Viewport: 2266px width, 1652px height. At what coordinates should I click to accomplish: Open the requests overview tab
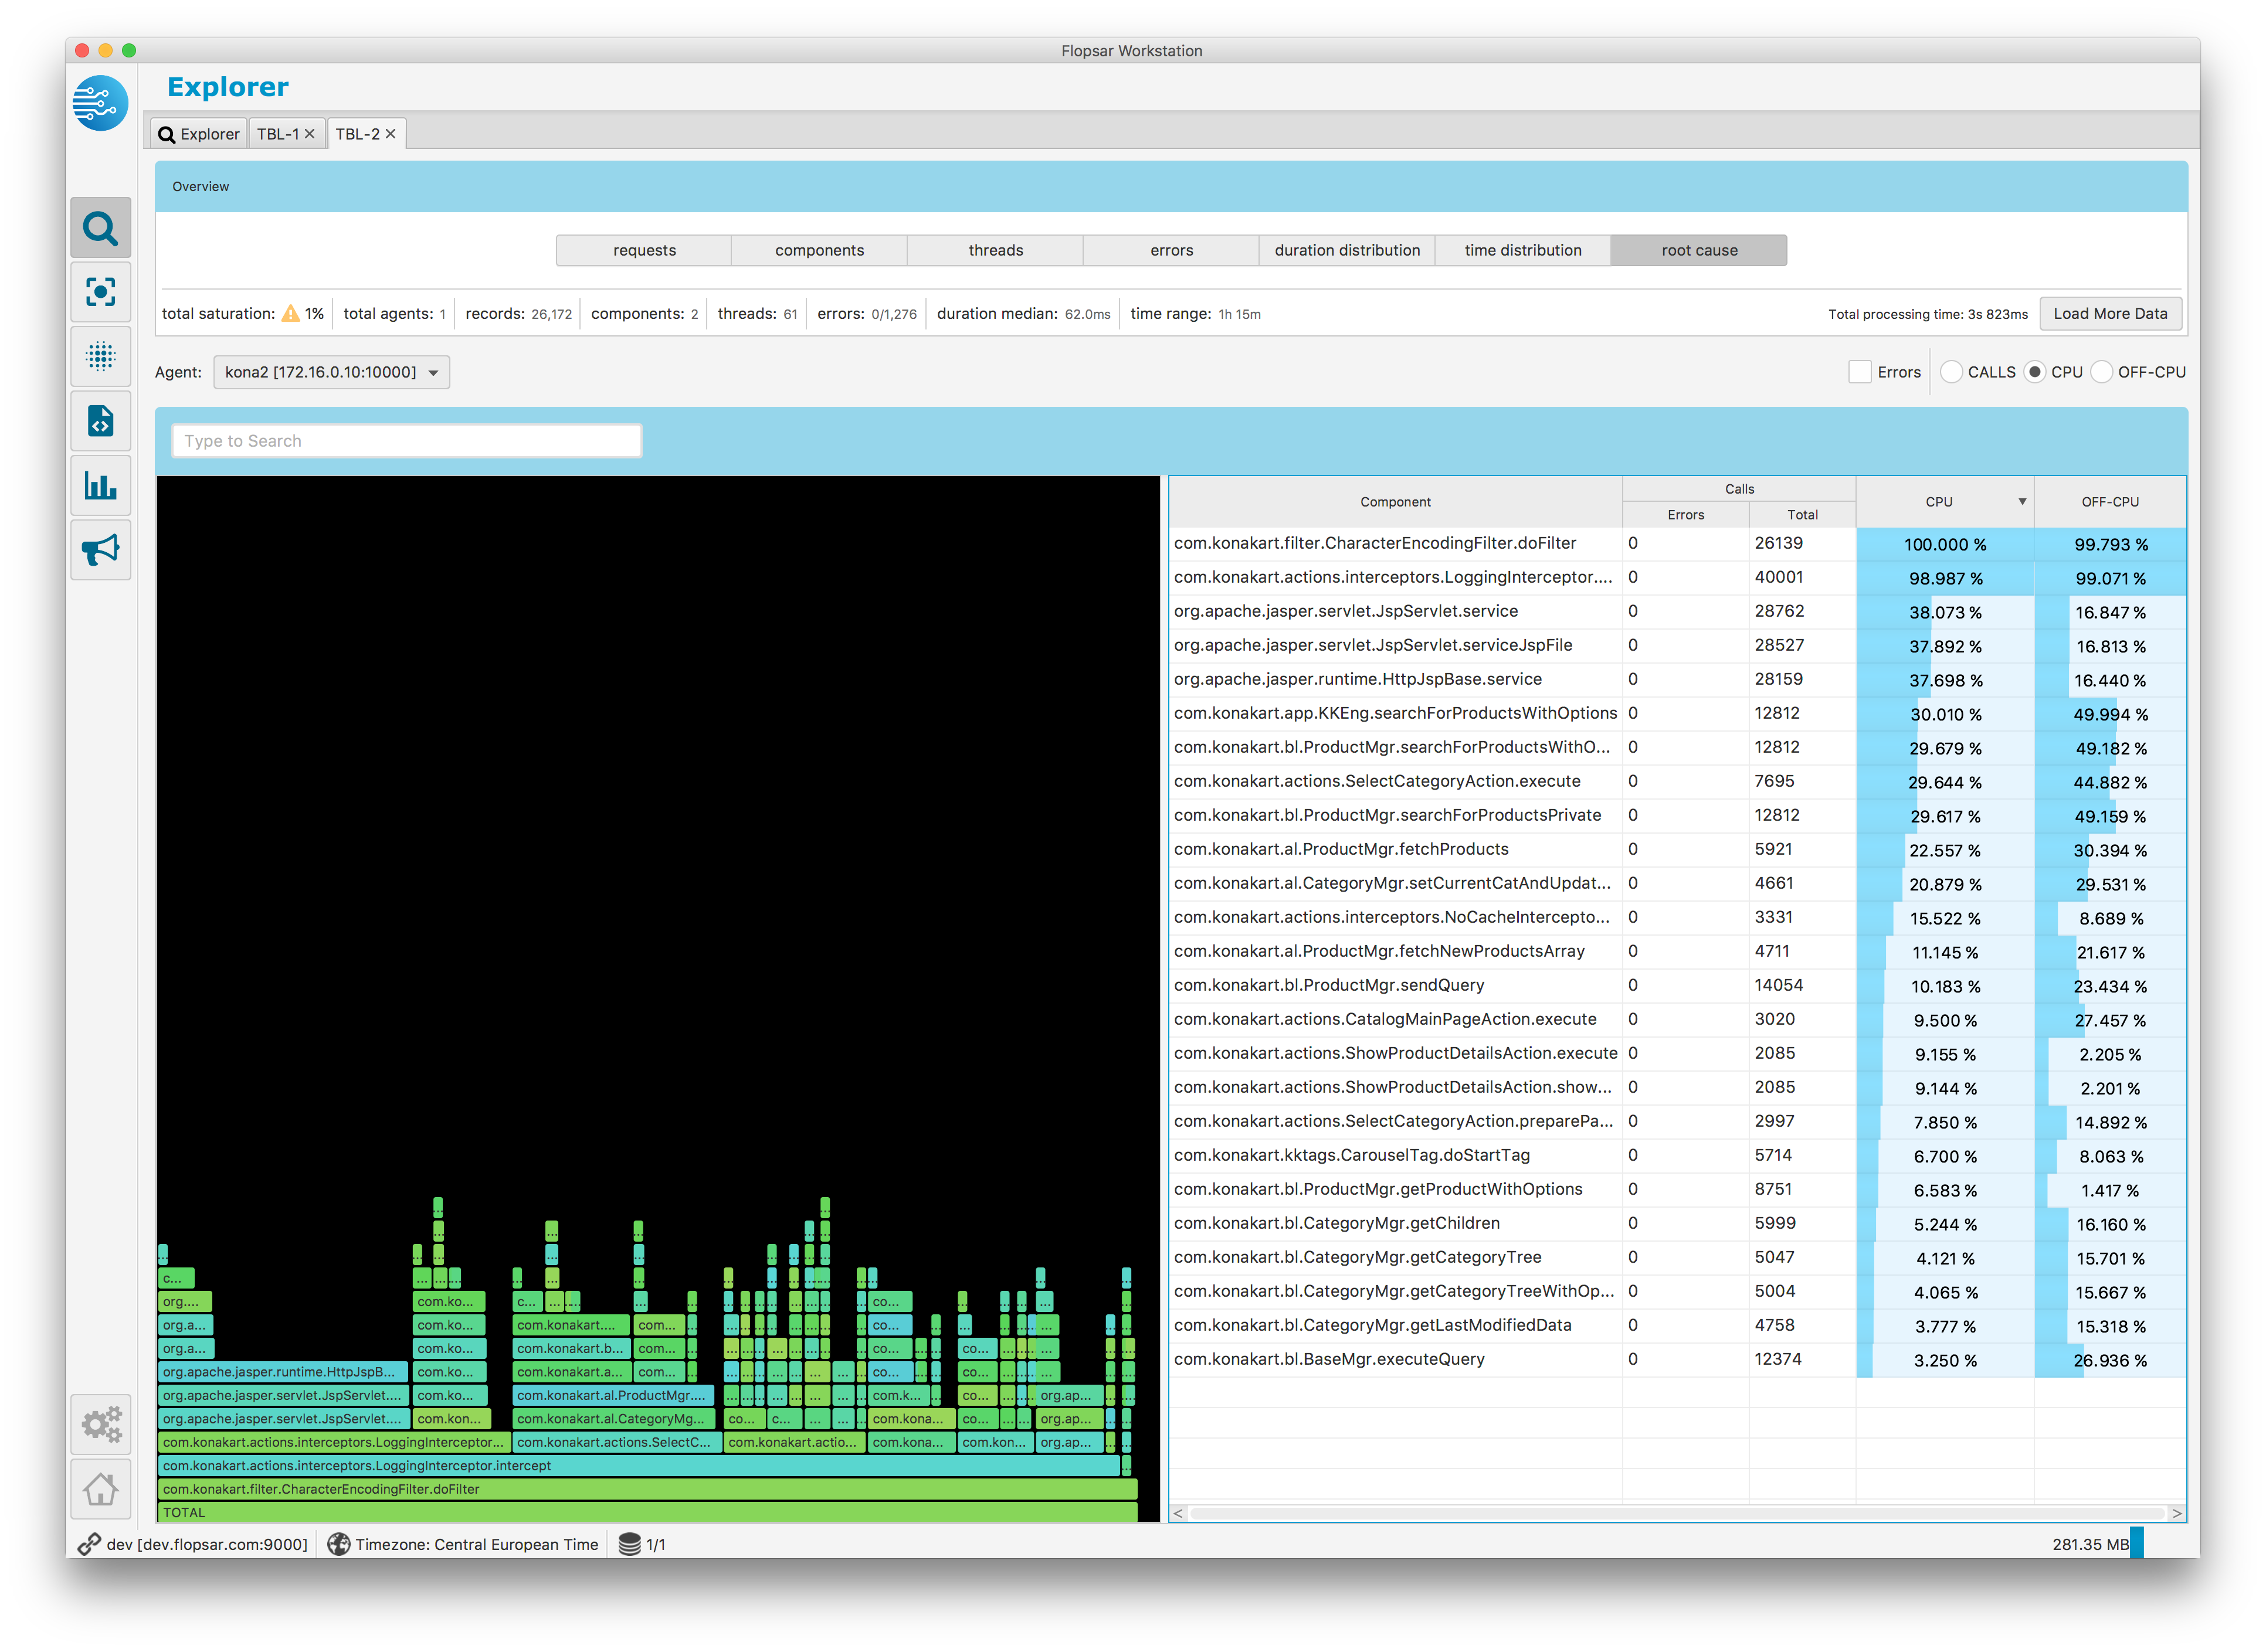[x=644, y=250]
